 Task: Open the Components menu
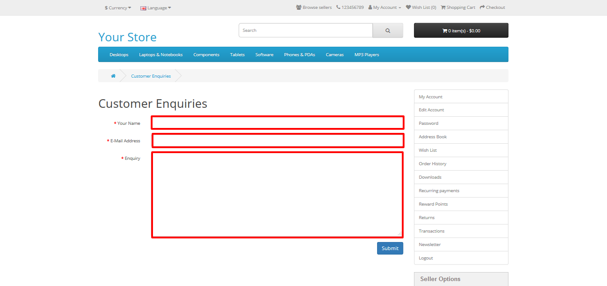207,55
